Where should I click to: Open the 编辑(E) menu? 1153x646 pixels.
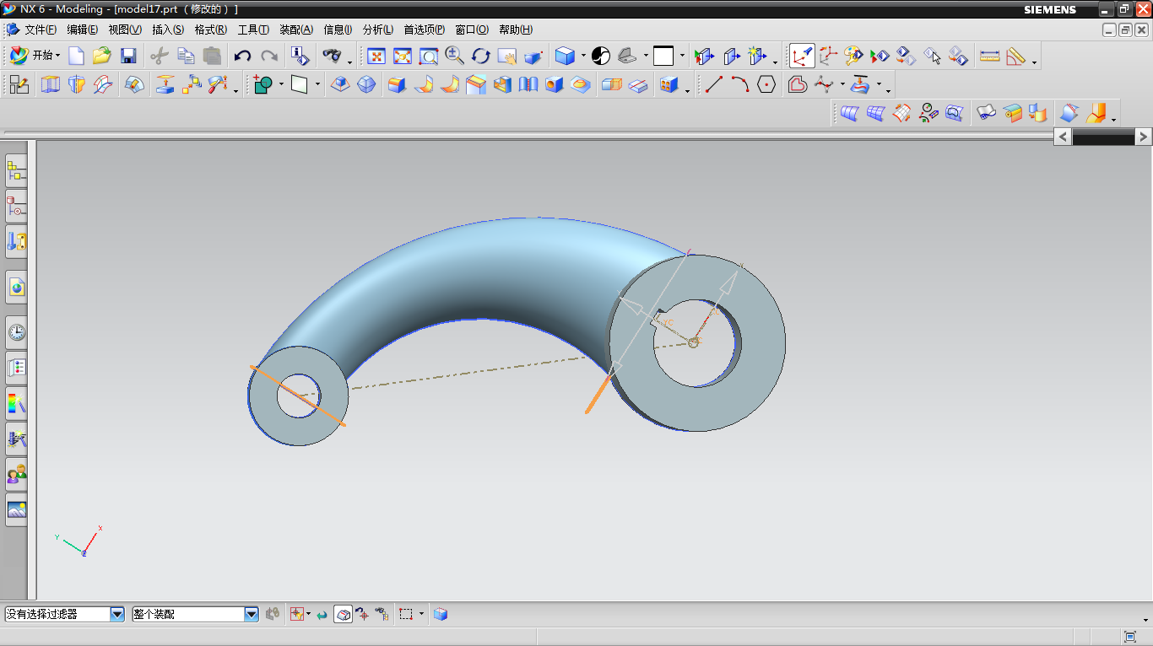83,30
